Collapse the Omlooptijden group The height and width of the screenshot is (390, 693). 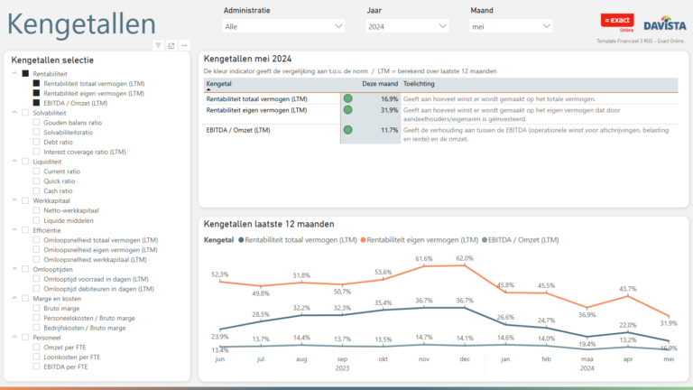(x=14, y=268)
